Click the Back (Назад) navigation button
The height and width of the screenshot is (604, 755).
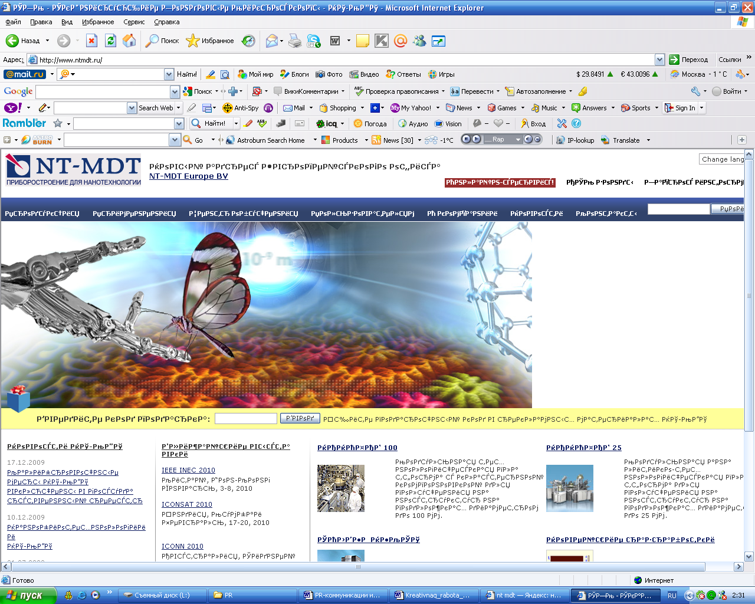point(24,41)
